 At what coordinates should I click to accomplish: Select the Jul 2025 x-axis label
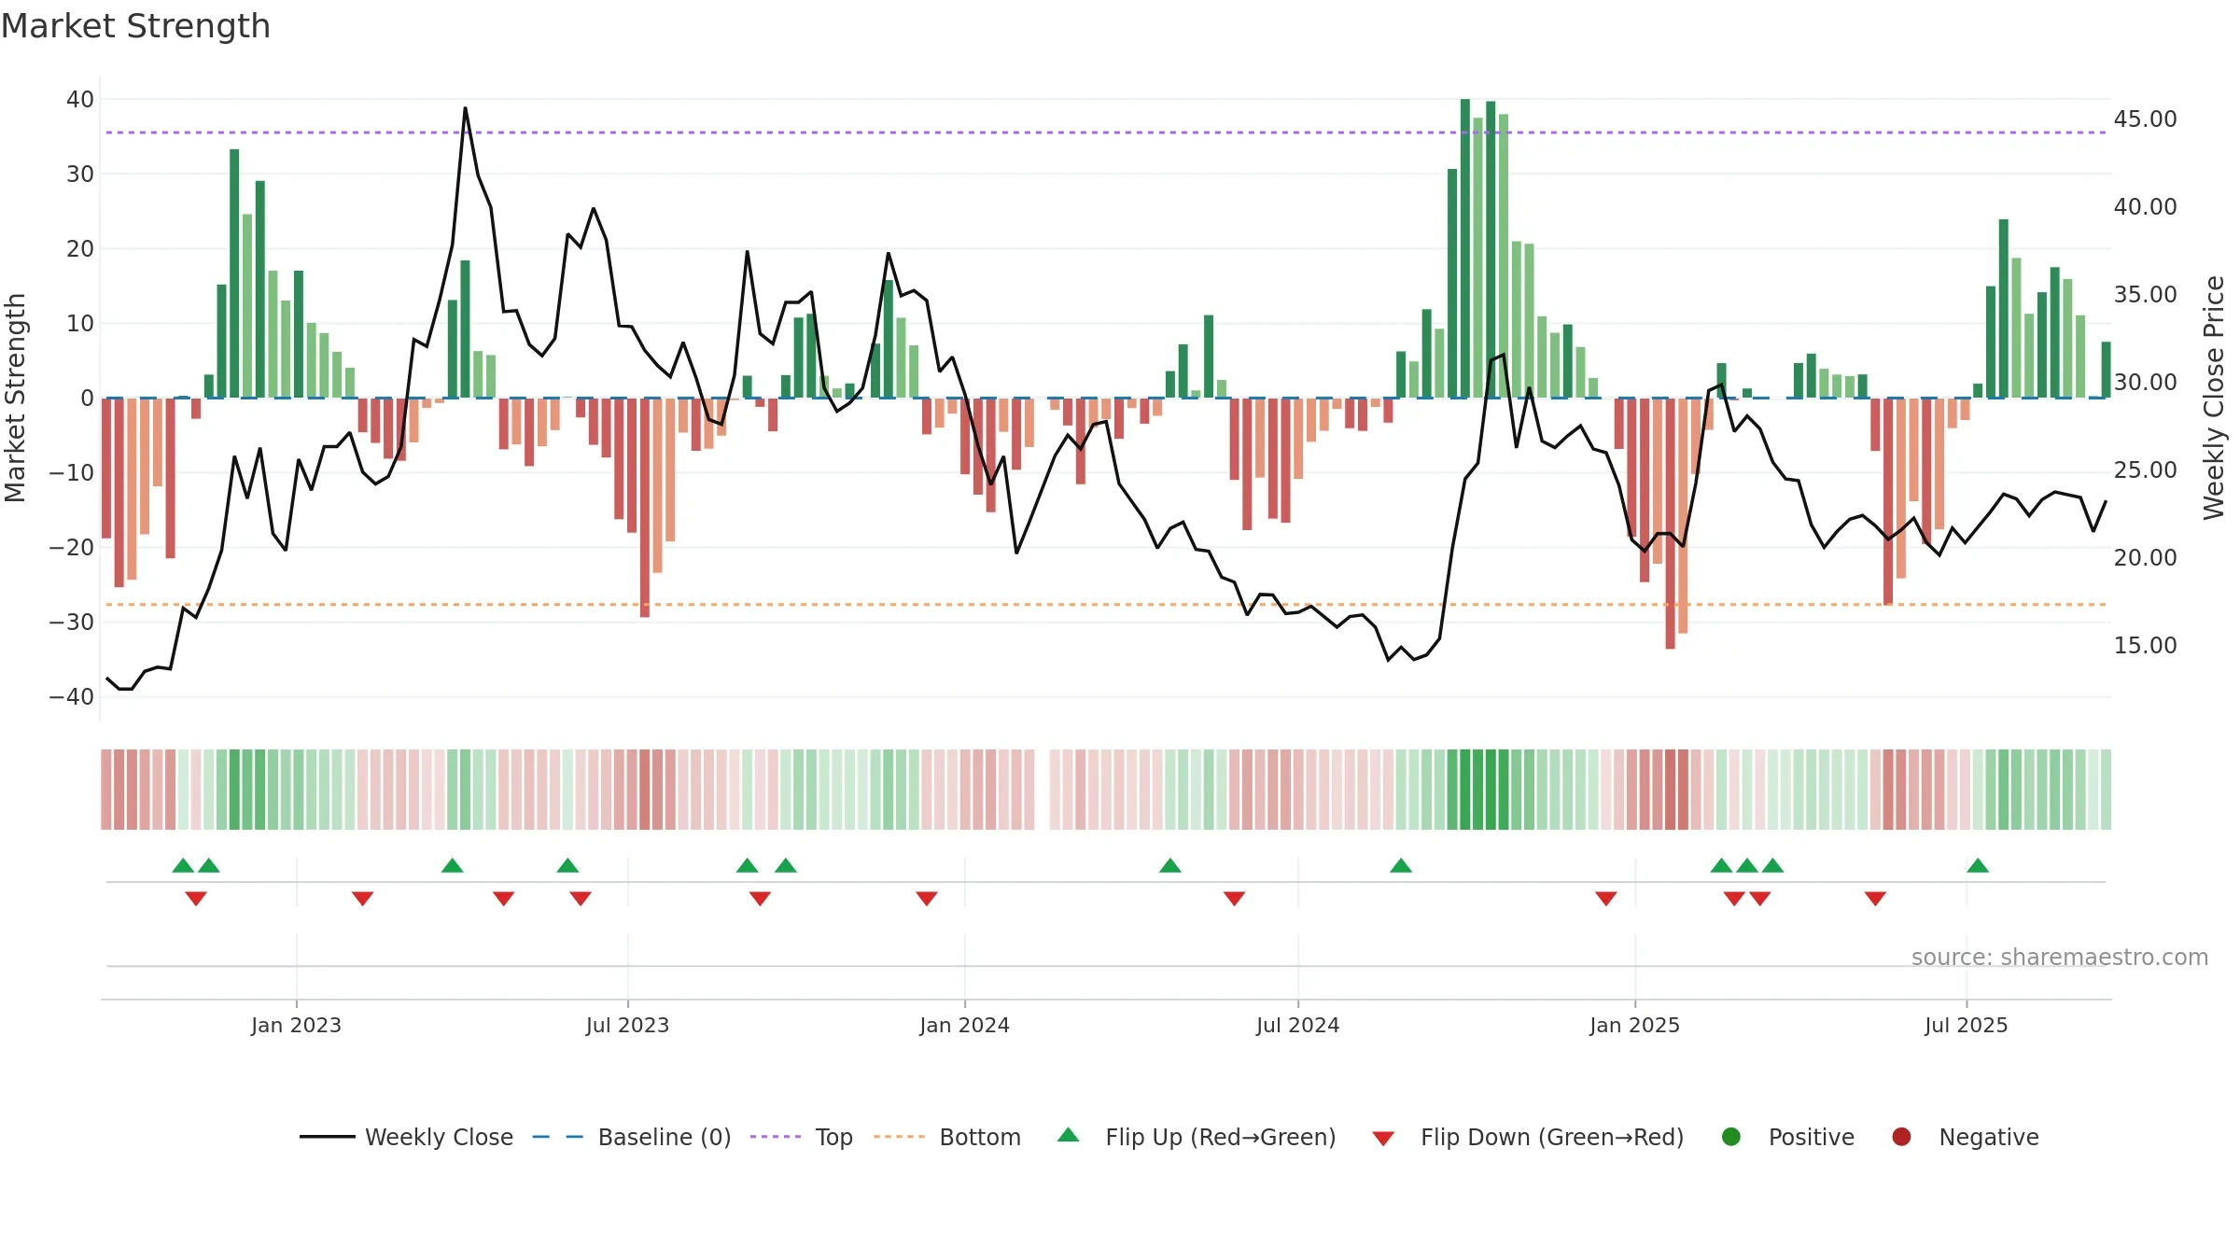tap(1966, 1025)
